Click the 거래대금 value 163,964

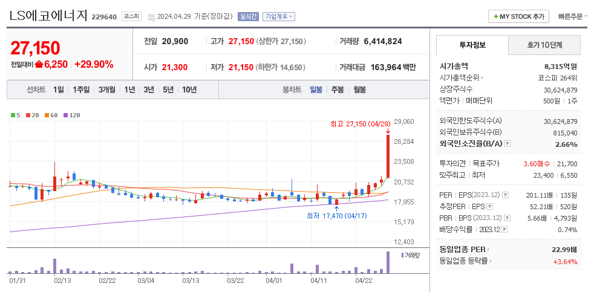coord(385,68)
